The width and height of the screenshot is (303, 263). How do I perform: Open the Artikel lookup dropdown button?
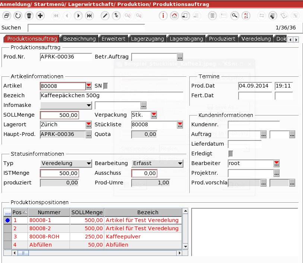point(89,86)
